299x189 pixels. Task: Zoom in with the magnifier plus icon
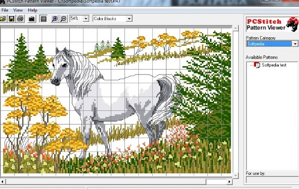(x=55, y=19)
